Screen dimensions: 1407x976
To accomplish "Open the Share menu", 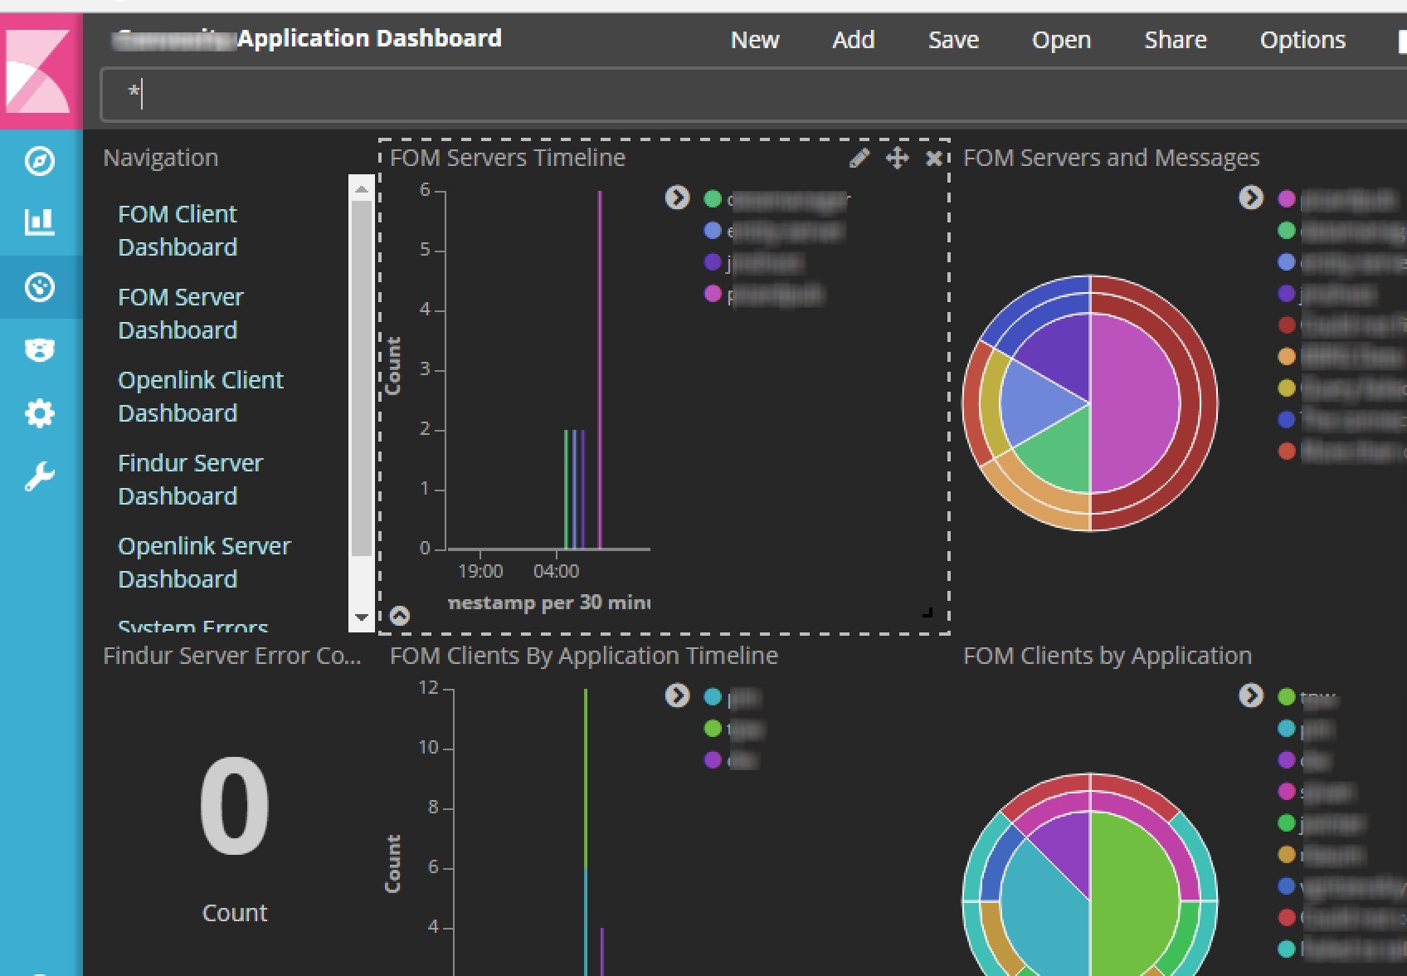I will [x=1176, y=40].
